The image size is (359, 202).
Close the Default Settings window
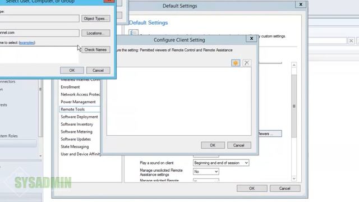pyautogui.click(x=301, y=4)
